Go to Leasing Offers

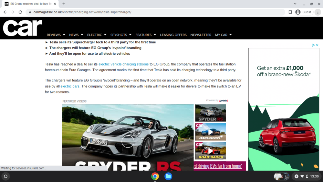pos(173,35)
